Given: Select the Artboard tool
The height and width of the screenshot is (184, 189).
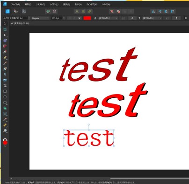Looking at the screenshot, I should click(x=5, y=29).
